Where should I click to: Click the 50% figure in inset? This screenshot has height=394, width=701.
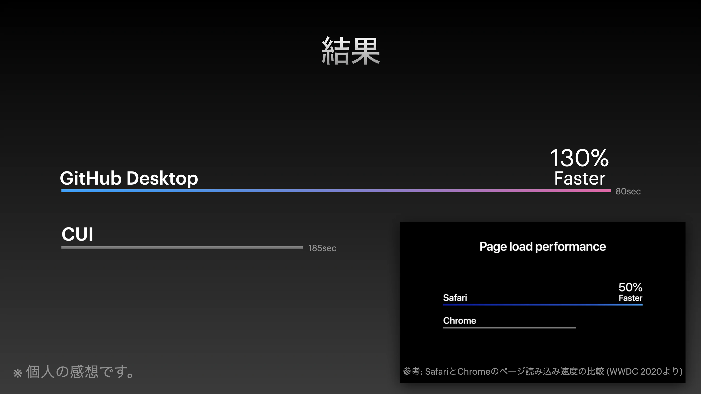pos(630,287)
